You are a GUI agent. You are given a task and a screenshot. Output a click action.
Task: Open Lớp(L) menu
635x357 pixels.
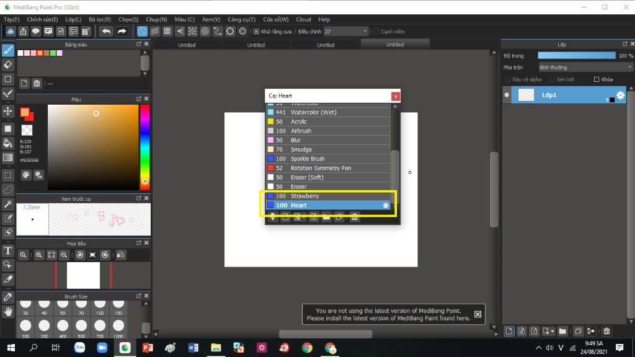coord(73,19)
